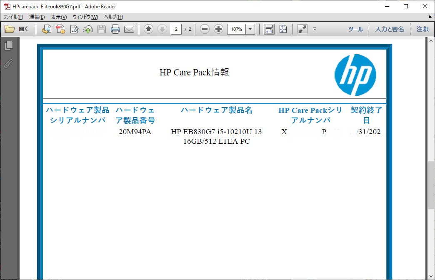
Task: Toggle fit-to-width scrolling mode icon
Action: click(269, 29)
